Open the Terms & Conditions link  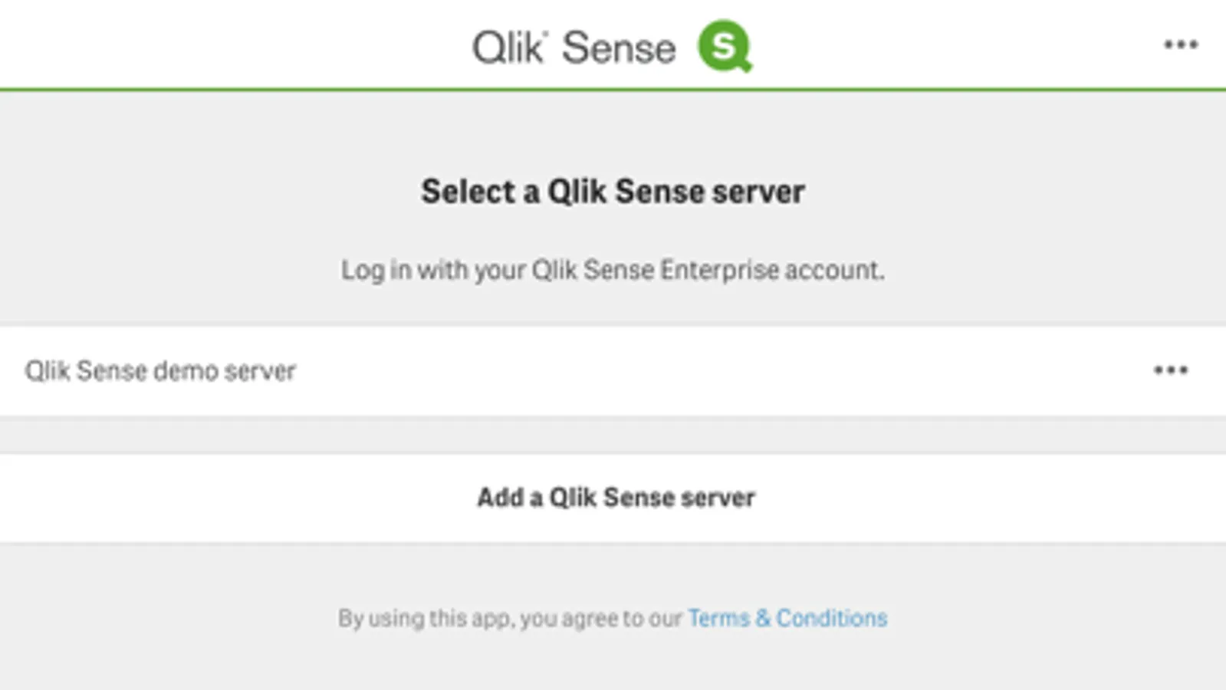point(787,618)
